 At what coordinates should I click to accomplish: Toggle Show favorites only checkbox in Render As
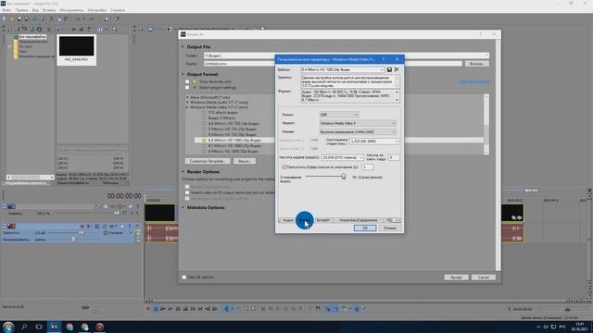tap(187, 81)
